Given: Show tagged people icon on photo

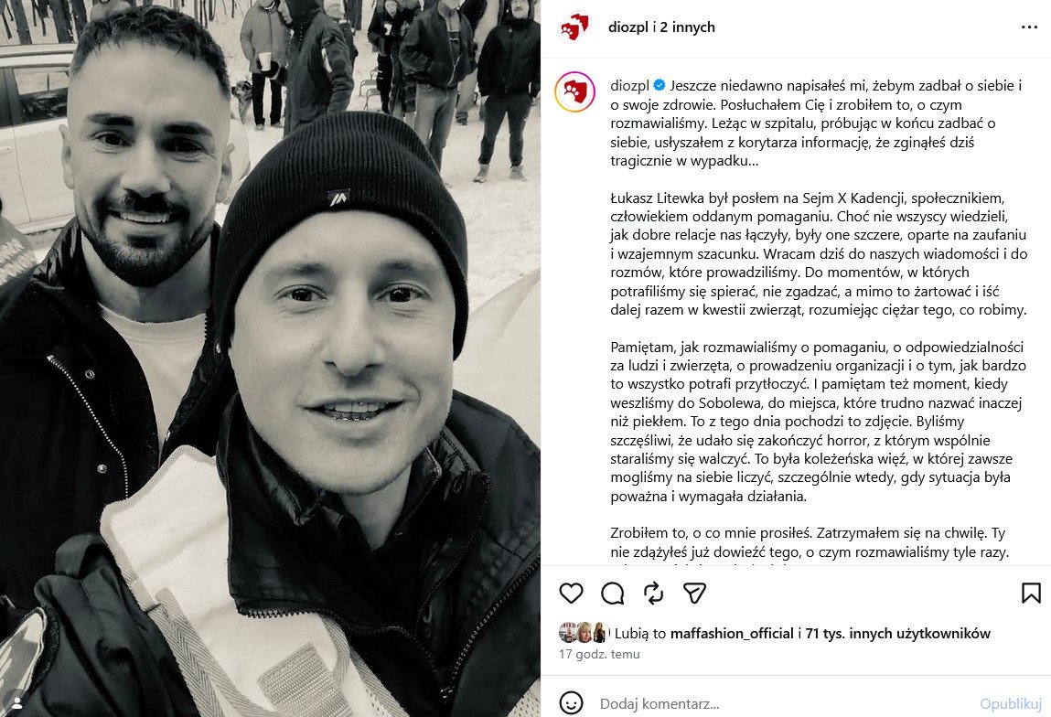Looking at the screenshot, I should click(x=17, y=703).
